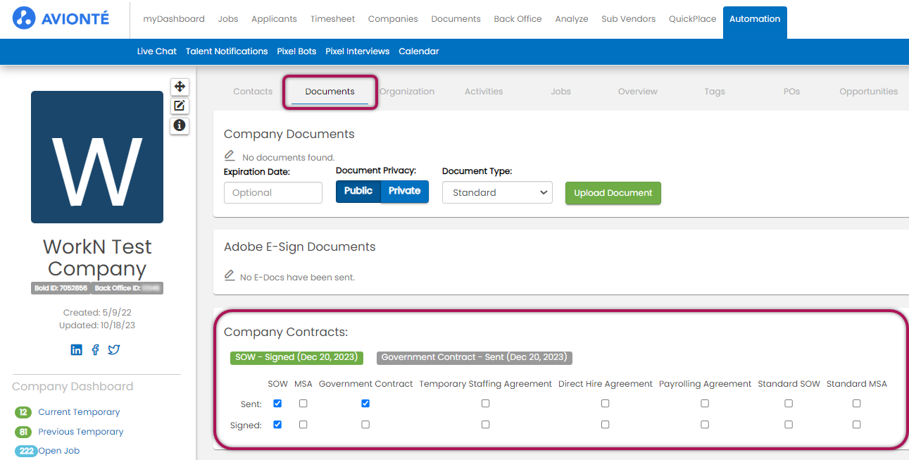Image resolution: width=909 pixels, height=460 pixels.
Task: Open Pixel Bots in the blue submenu
Action: (296, 51)
